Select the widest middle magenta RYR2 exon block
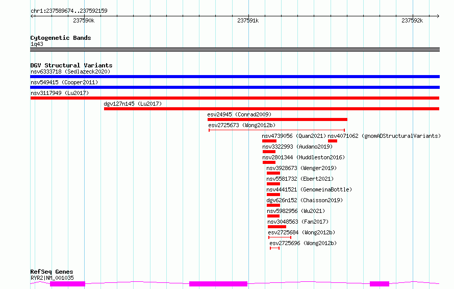Screen dimensions: 454x289 218,284
